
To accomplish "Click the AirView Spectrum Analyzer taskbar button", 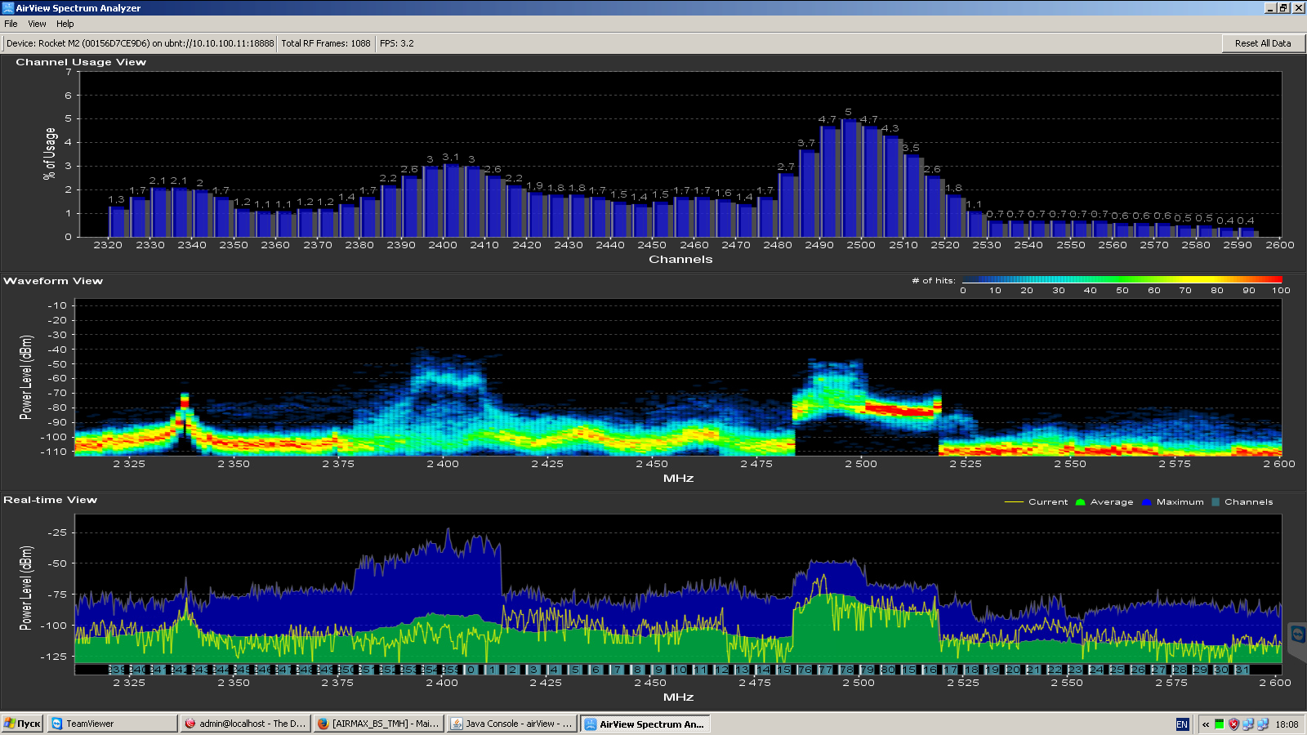I will (645, 724).
